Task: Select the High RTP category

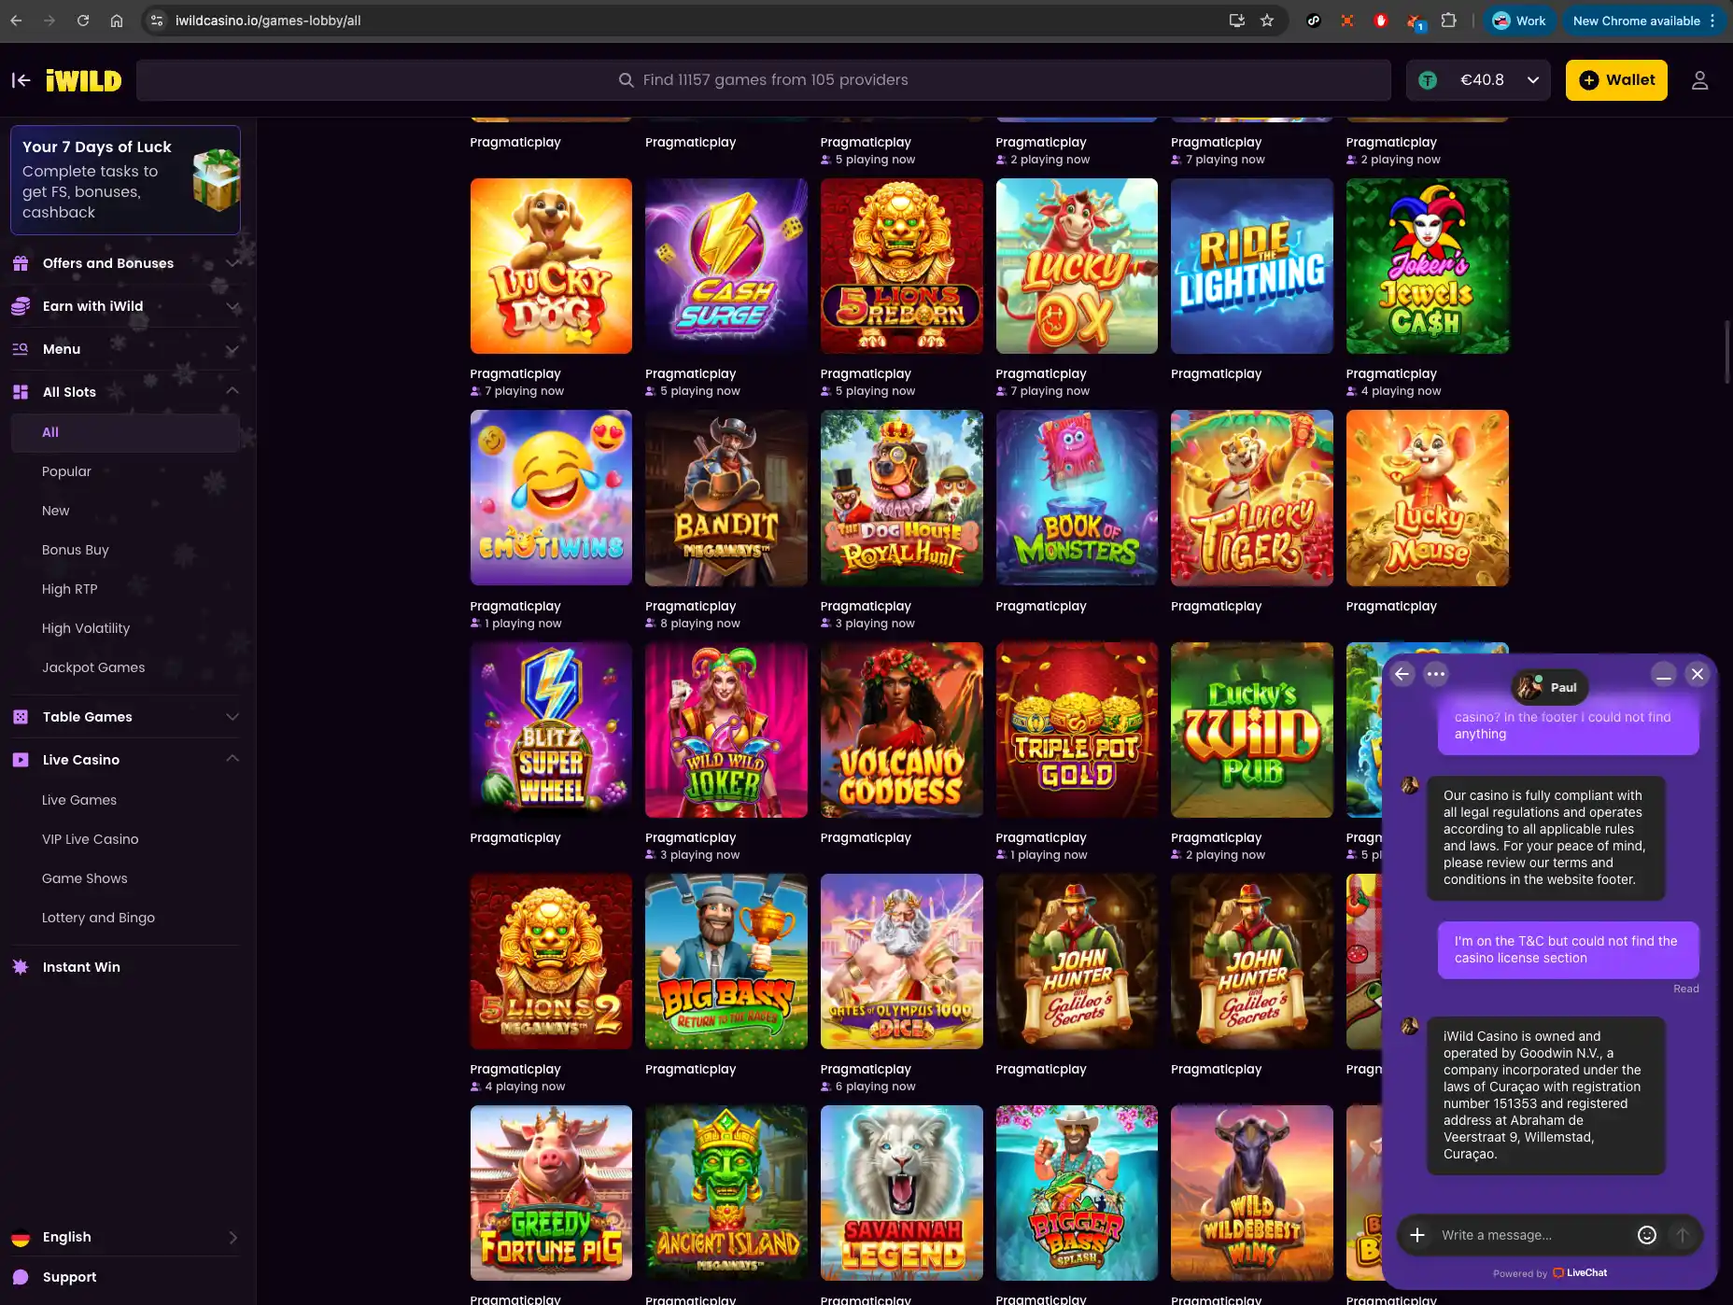Action: (69, 589)
